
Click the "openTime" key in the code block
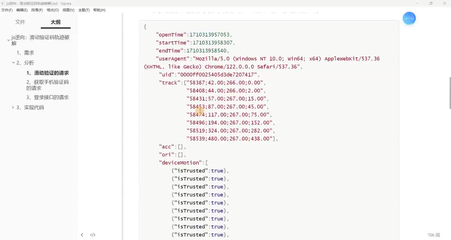click(171, 34)
